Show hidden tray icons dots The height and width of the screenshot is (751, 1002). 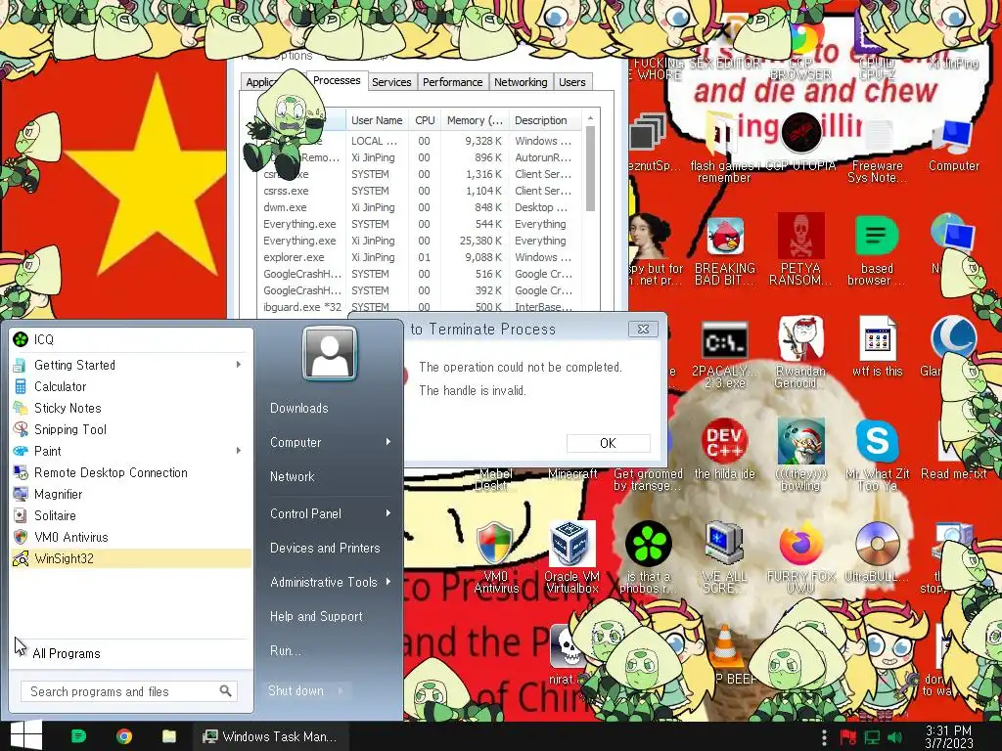(824, 737)
